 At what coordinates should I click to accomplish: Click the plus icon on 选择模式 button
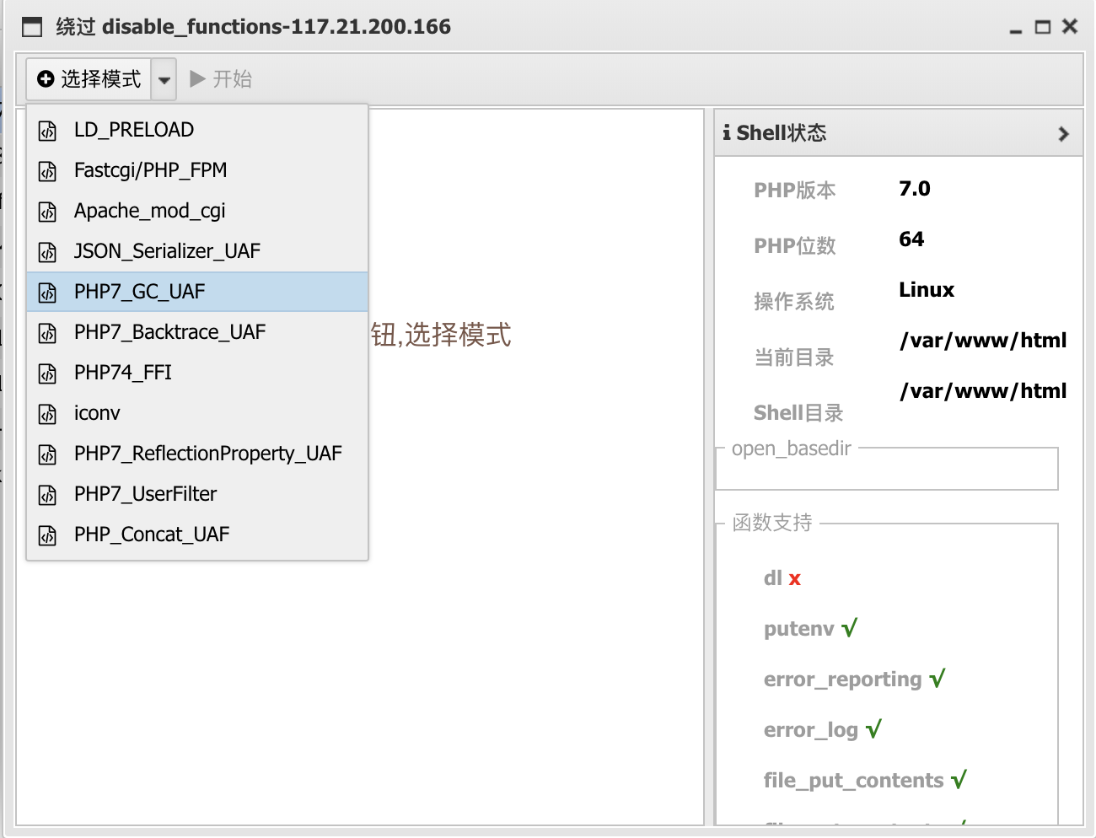click(46, 79)
